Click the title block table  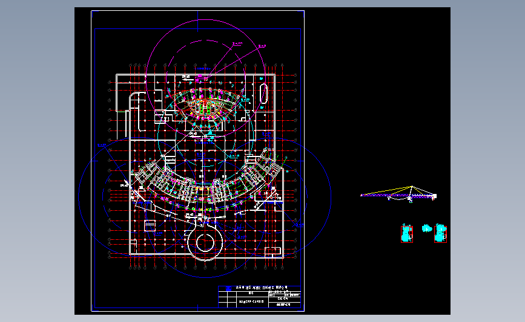260,297
